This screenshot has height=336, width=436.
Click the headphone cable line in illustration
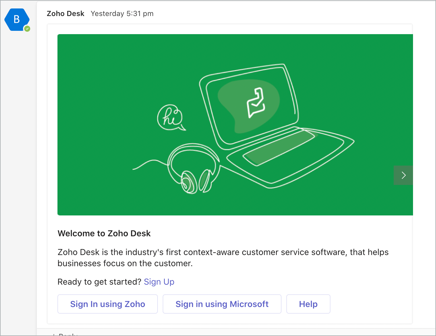click(150, 164)
